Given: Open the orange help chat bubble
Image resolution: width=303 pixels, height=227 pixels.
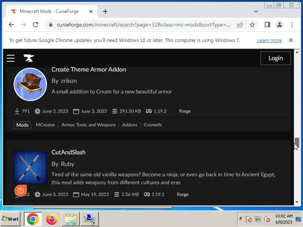Looking at the screenshot, I should (21, 191).
